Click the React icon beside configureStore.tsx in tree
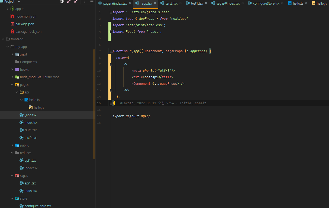The width and height of the screenshot is (329, 208). click(x=22, y=206)
